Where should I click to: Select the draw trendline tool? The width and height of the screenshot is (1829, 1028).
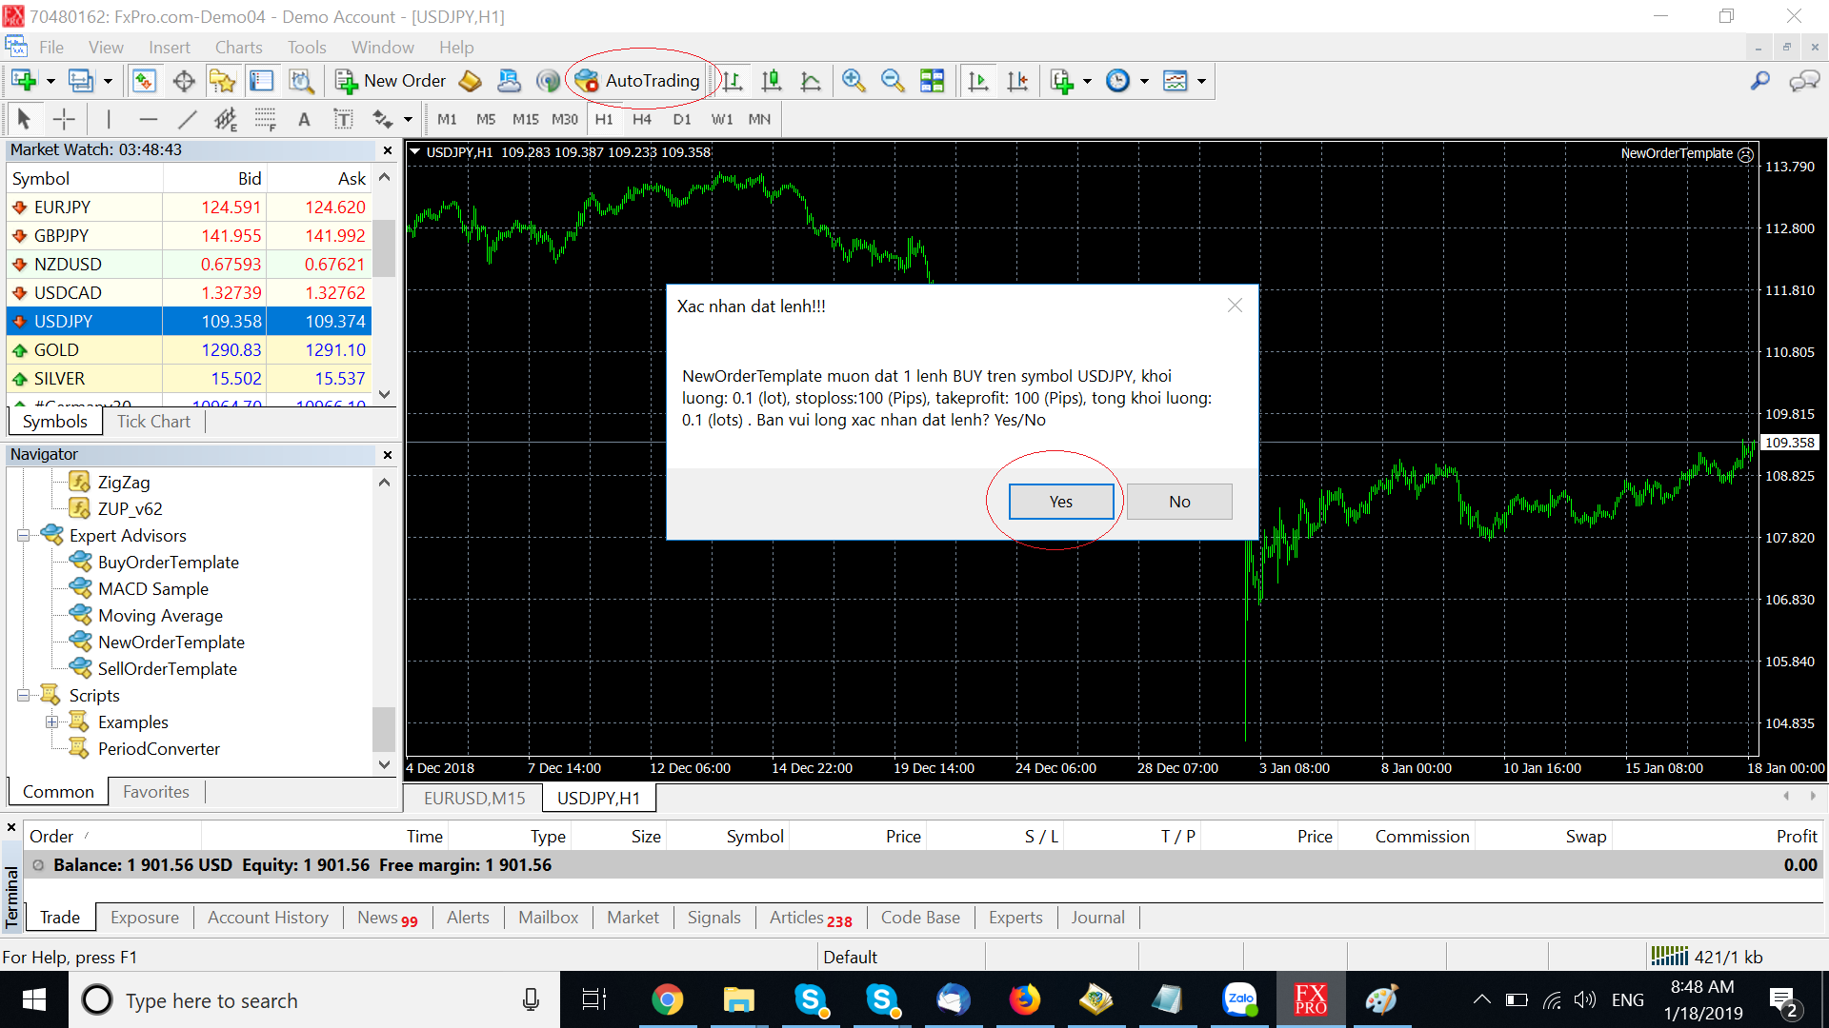[188, 119]
